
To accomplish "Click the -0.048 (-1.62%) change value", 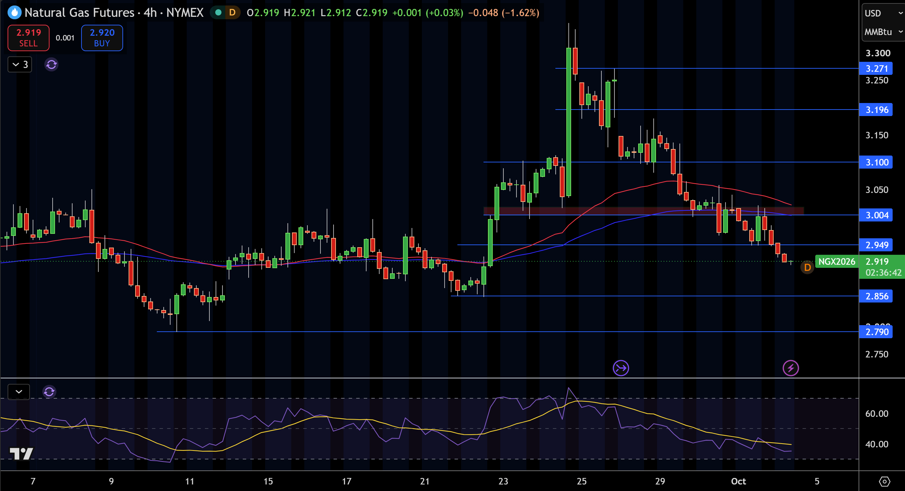I will tap(504, 13).
